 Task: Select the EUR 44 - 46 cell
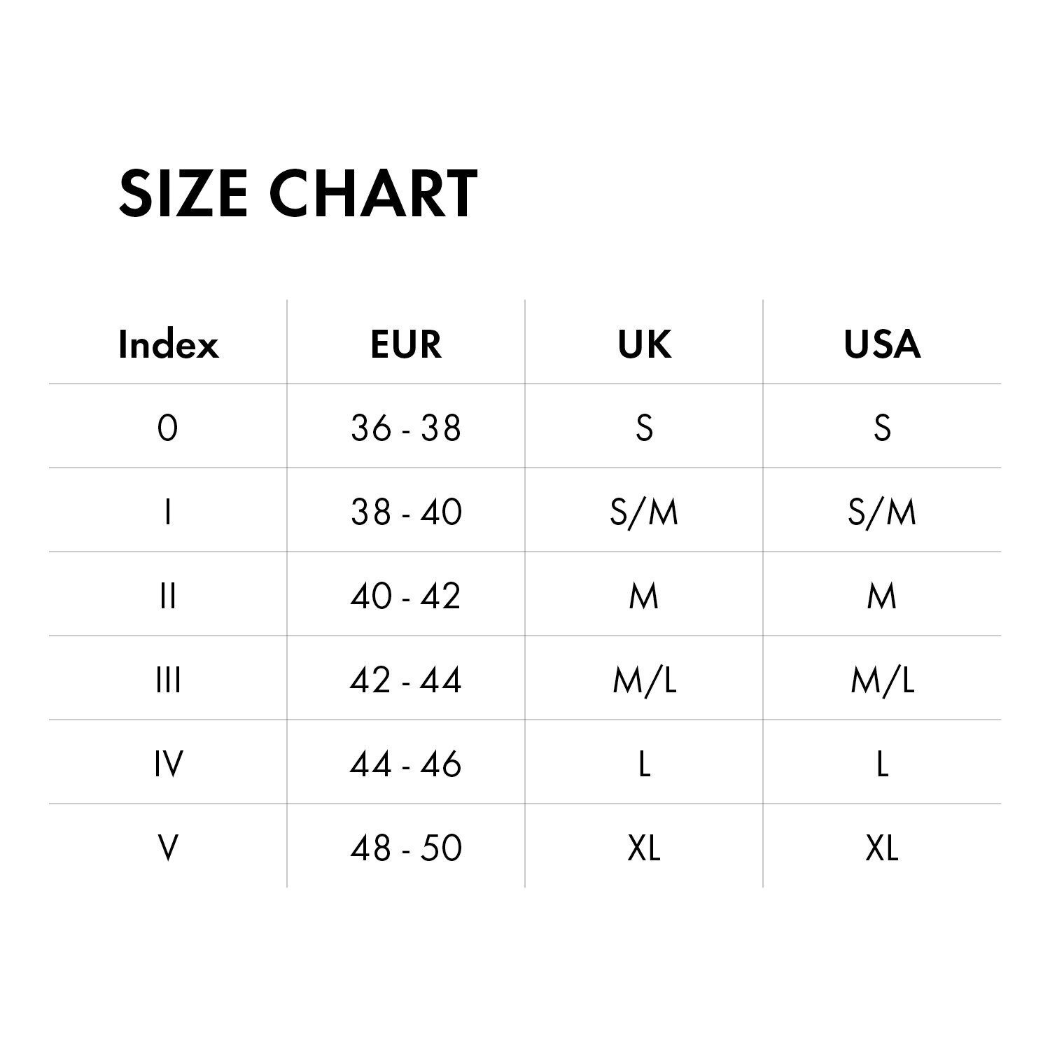pos(406,764)
